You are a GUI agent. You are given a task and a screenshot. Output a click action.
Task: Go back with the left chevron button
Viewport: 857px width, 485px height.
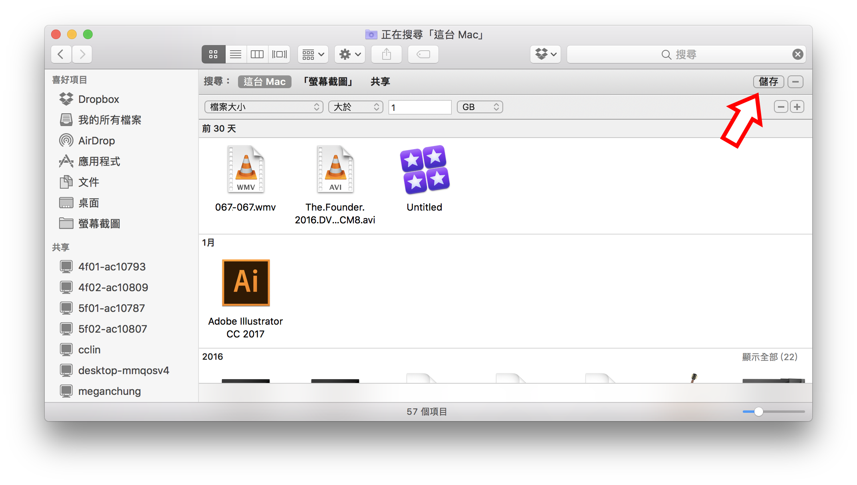(x=61, y=54)
